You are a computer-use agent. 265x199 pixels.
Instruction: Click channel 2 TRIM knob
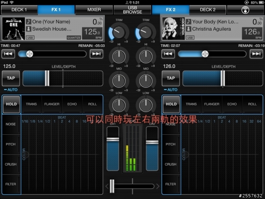tap(146, 32)
